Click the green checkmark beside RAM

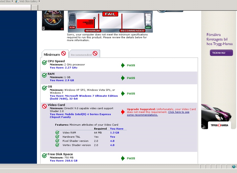(45, 75)
